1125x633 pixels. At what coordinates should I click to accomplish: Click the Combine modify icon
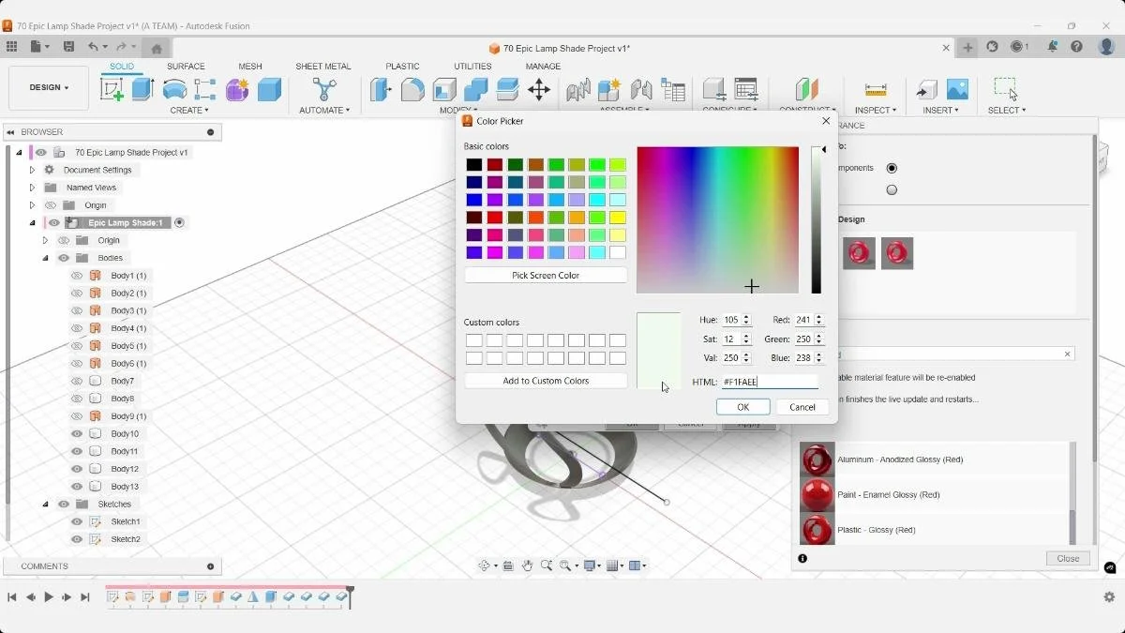coord(476,89)
